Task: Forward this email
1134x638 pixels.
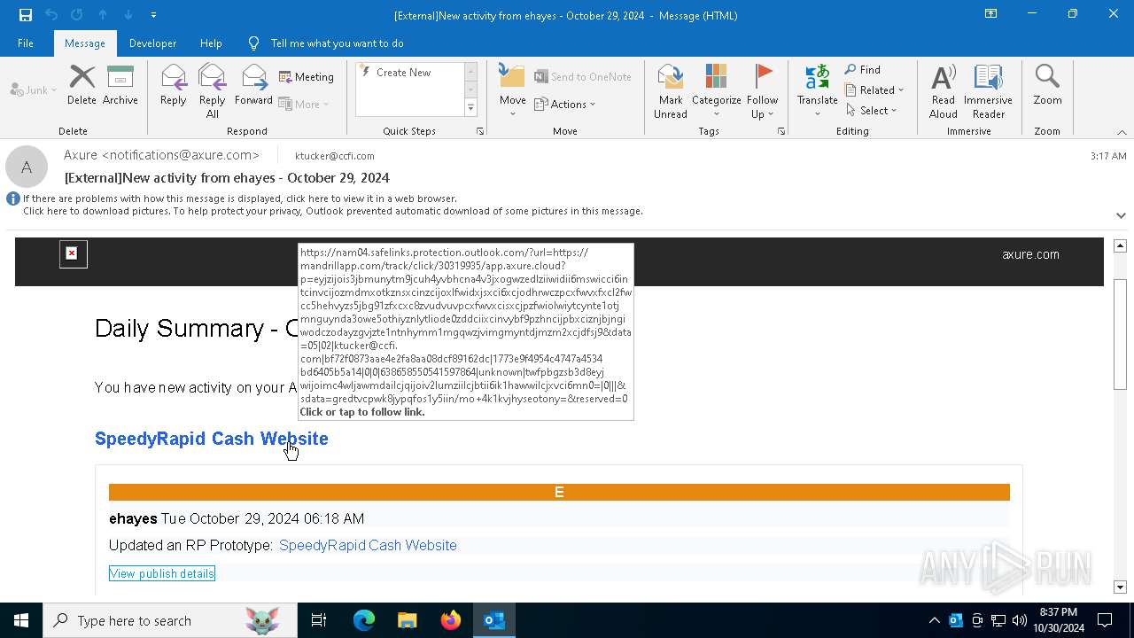Action: 253,85
